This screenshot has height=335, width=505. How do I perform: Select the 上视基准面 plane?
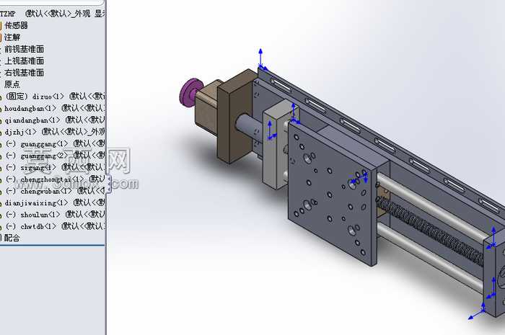[x=24, y=61]
